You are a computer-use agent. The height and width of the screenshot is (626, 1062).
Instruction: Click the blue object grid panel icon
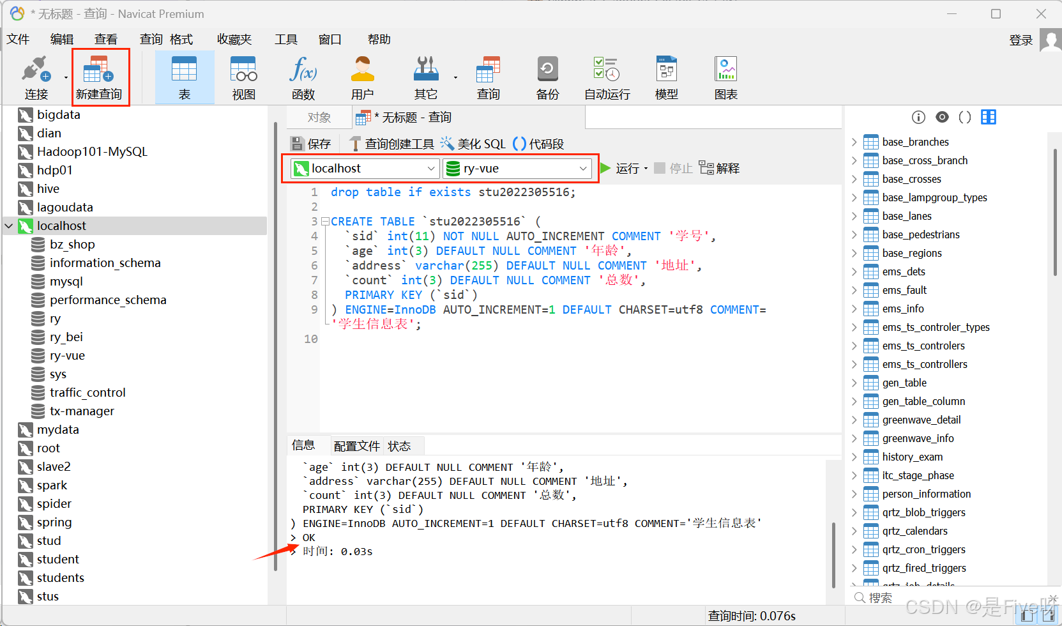989,117
